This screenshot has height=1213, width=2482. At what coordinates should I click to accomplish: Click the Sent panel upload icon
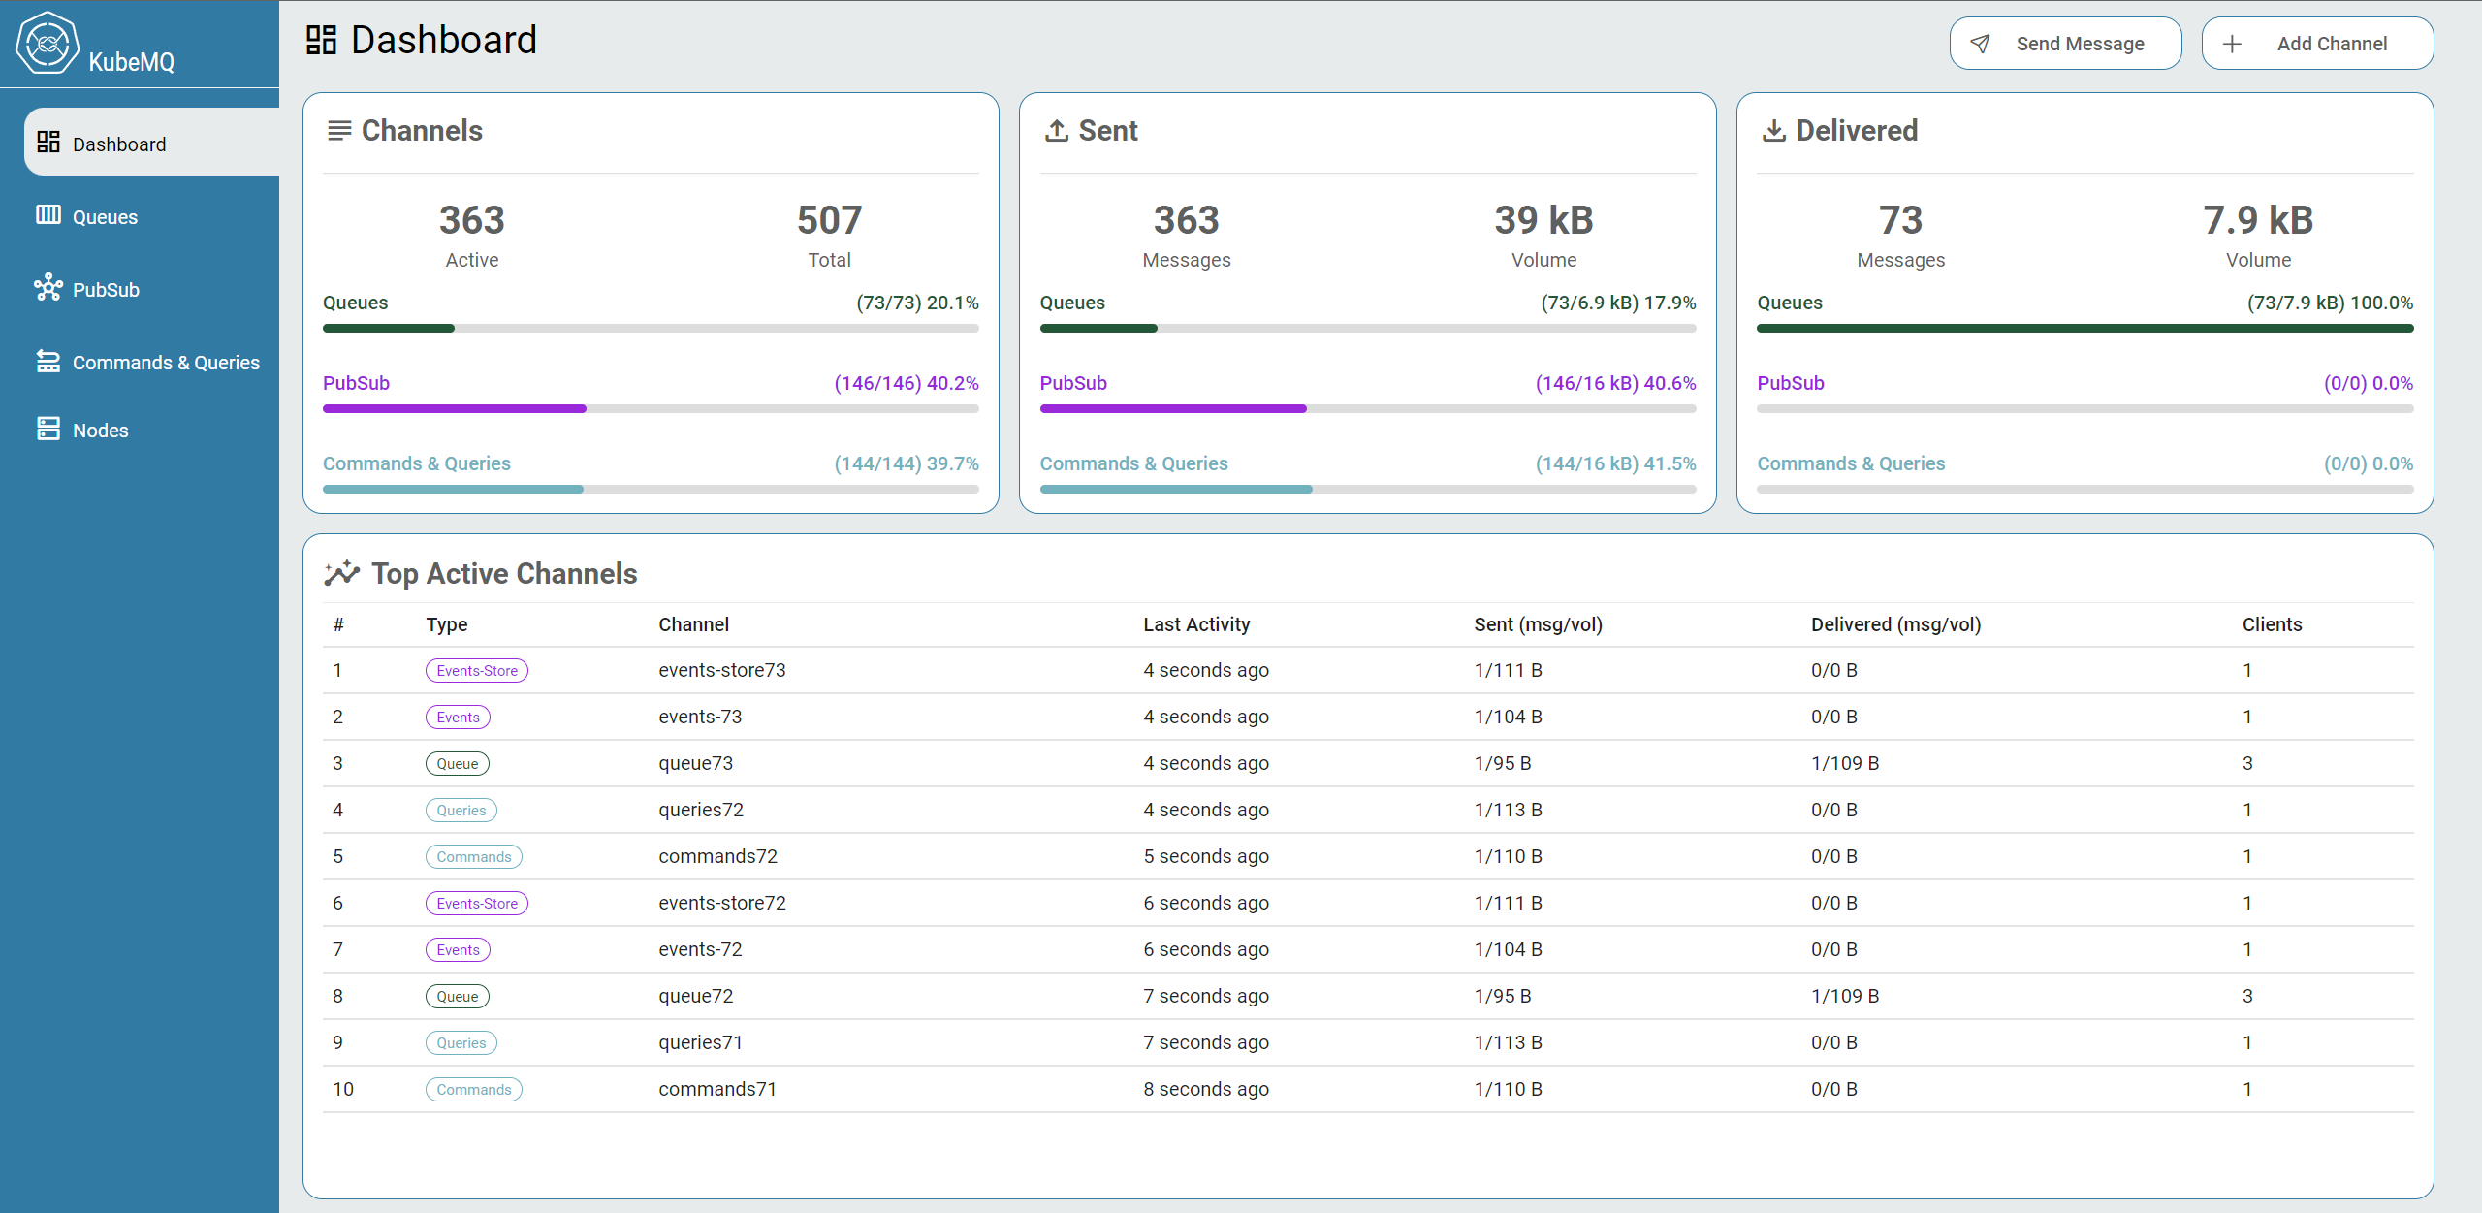point(1058,133)
